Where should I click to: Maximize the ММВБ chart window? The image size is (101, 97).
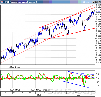[96, 2]
